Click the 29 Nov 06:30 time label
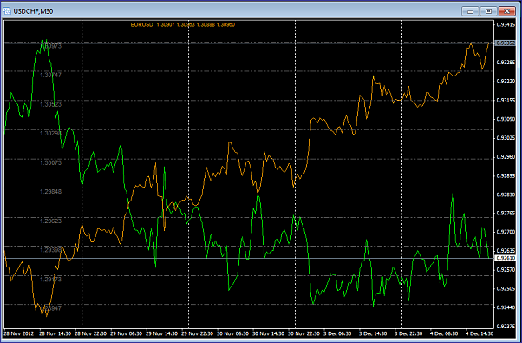This screenshot has height=343, width=522. (127, 333)
